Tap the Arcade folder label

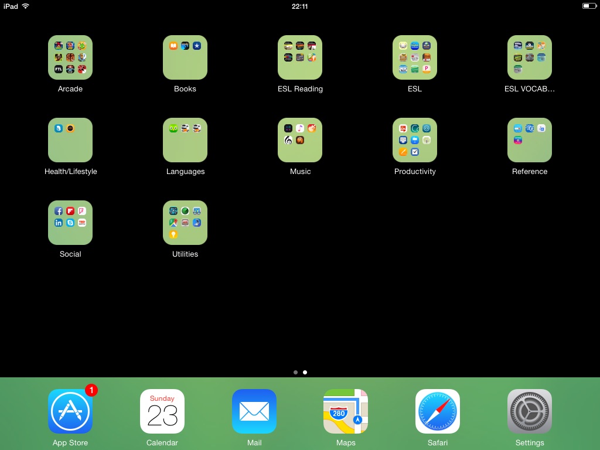[70, 89]
